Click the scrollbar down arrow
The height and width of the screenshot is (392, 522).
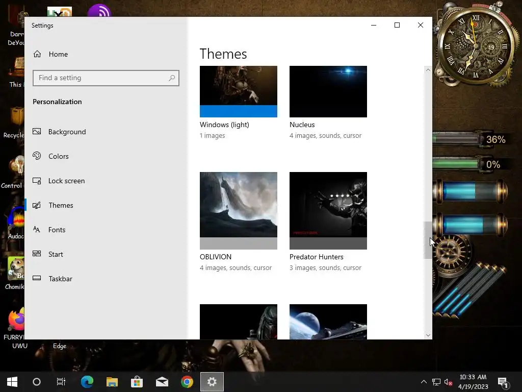click(428, 335)
